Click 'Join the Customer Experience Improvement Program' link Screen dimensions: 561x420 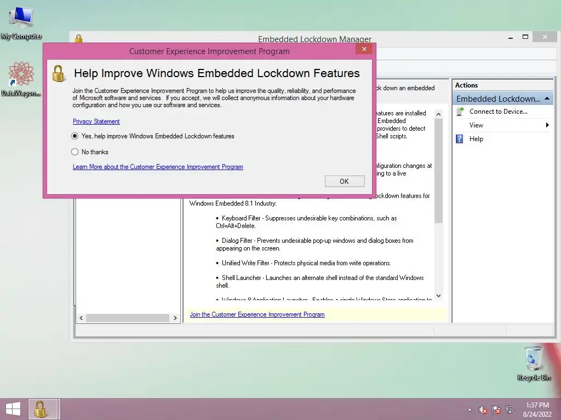pos(257,314)
